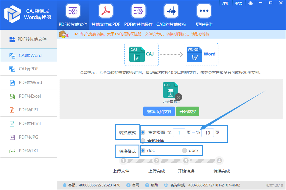Click the CAJ转换成Word转换器 app logo

[12, 14]
